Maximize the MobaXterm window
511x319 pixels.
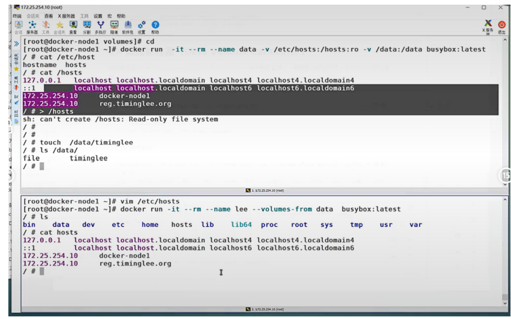coord(484,7)
